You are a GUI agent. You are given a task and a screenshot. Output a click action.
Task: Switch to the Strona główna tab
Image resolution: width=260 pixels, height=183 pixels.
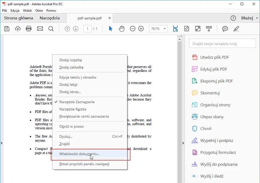point(18,18)
